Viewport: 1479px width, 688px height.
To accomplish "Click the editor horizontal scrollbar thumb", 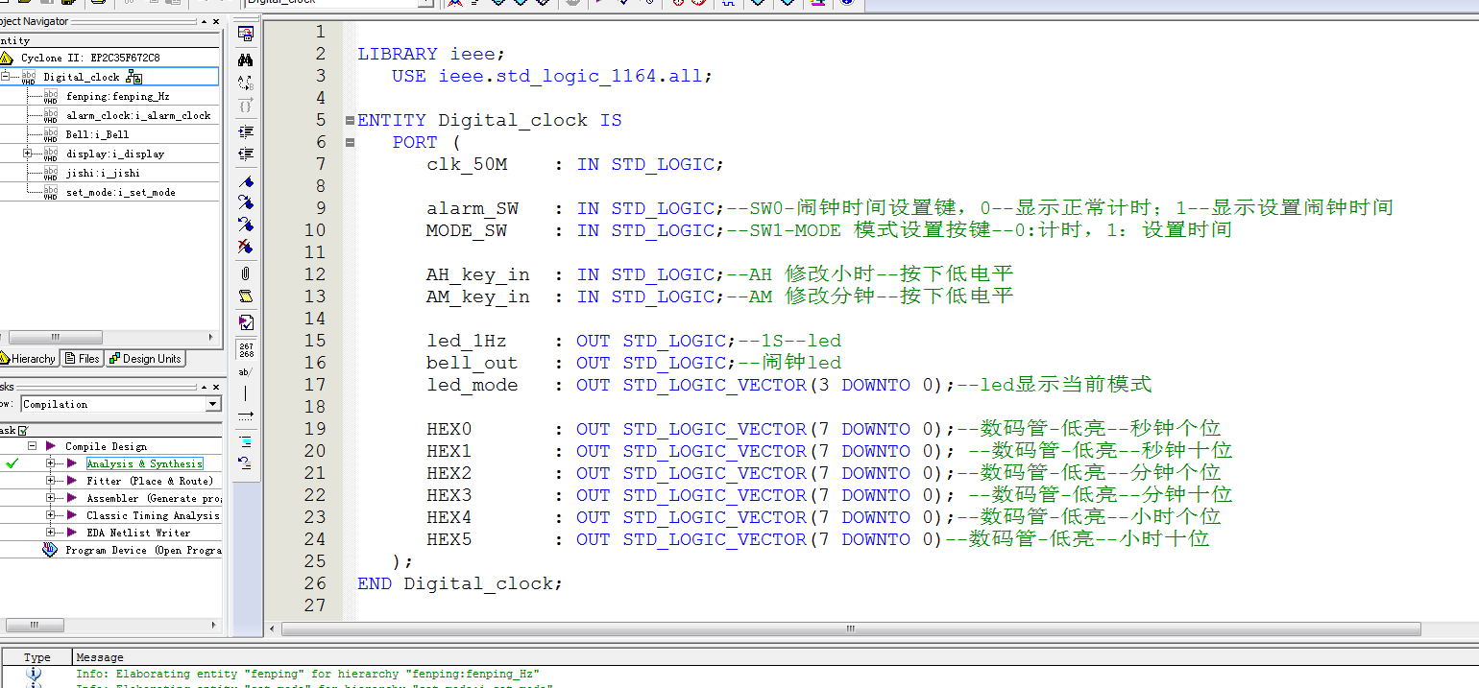I will point(850,629).
